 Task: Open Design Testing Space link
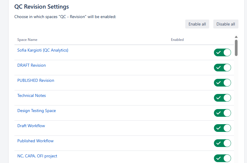(x=37, y=111)
